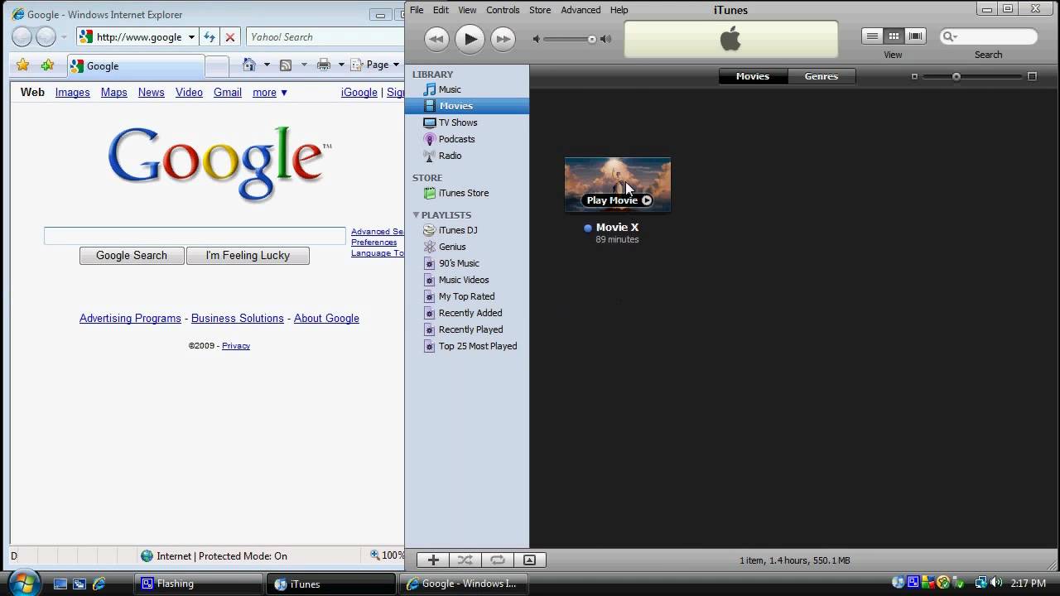Image resolution: width=1060 pixels, height=596 pixels.
Task: Click the add playlist plus button
Action: pyautogui.click(x=433, y=560)
